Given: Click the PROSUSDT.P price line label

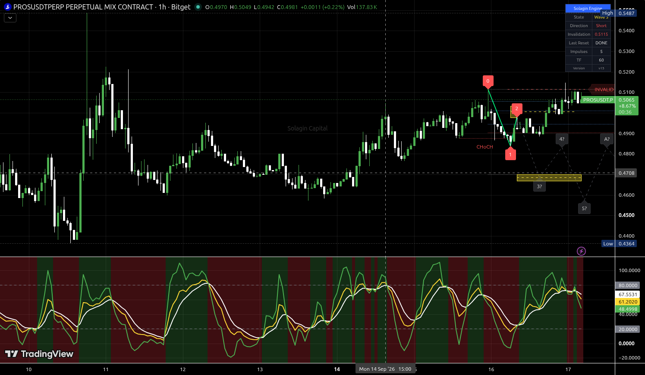Looking at the screenshot, I should coord(598,100).
